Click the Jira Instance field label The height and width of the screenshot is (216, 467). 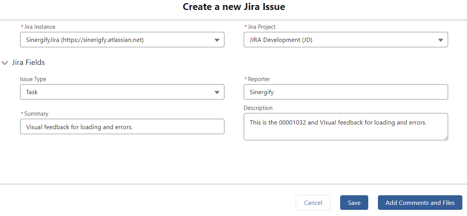pos(40,27)
